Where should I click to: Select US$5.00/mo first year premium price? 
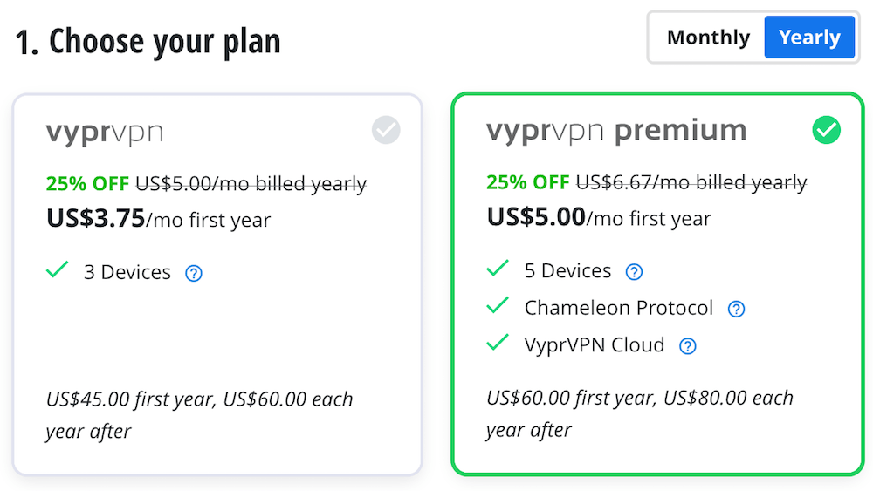pos(599,217)
